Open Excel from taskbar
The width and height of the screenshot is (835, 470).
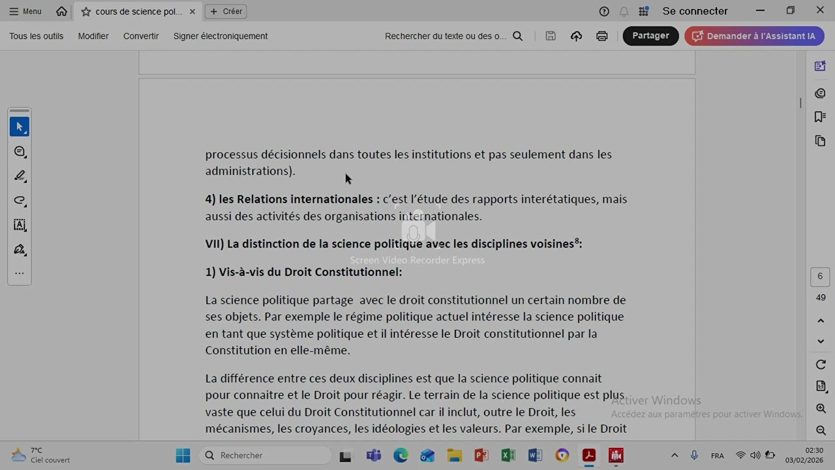pos(508,455)
